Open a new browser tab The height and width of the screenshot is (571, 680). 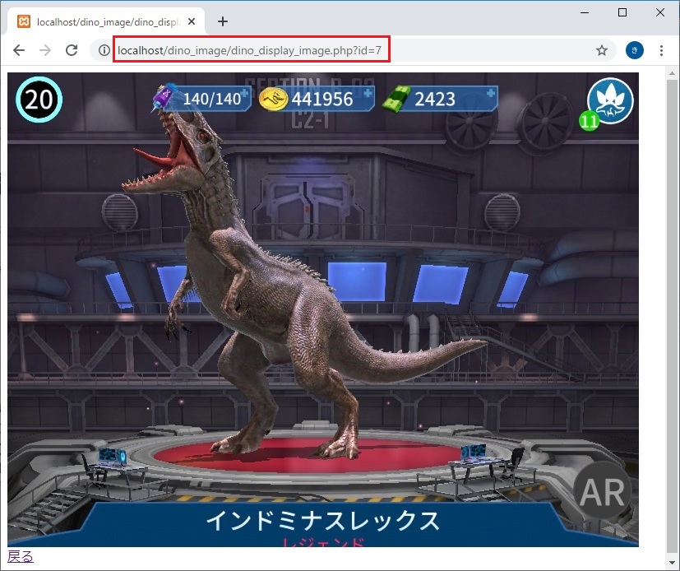[x=223, y=21]
